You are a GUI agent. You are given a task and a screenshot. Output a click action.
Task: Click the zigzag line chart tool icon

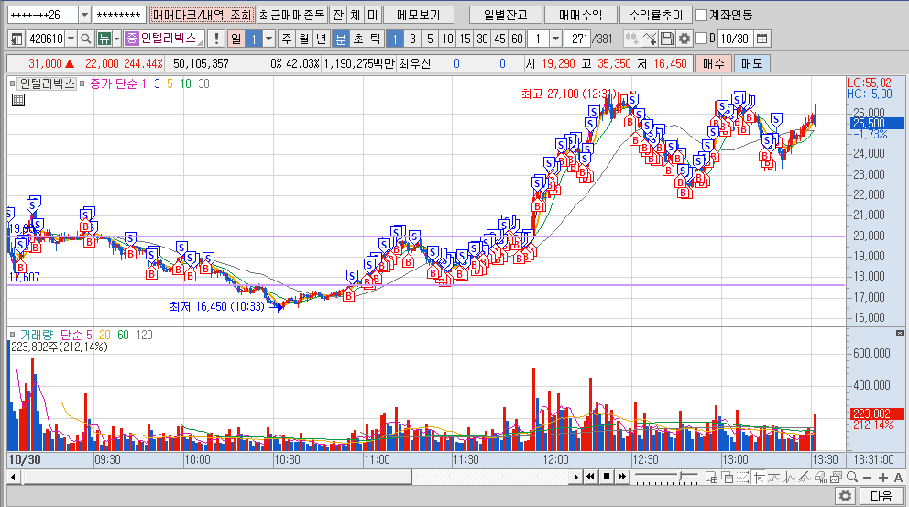click(x=789, y=478)
